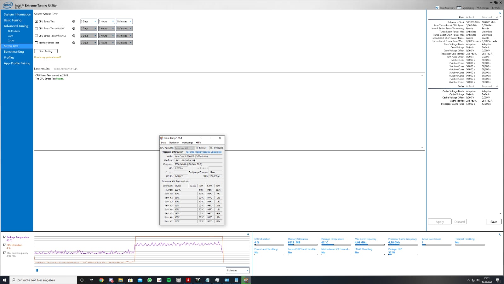Open Cortana circle icon in taskbar

coord(82,280)
